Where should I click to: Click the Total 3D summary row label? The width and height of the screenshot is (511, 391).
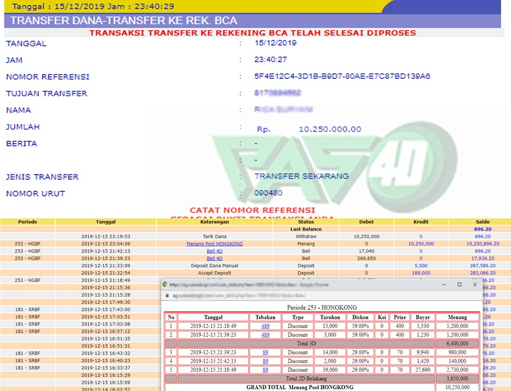307,343
